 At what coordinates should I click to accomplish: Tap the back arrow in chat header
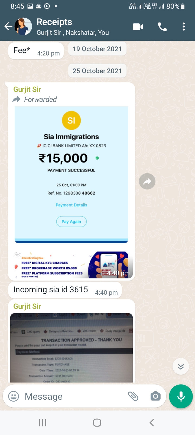coord(8,26)
